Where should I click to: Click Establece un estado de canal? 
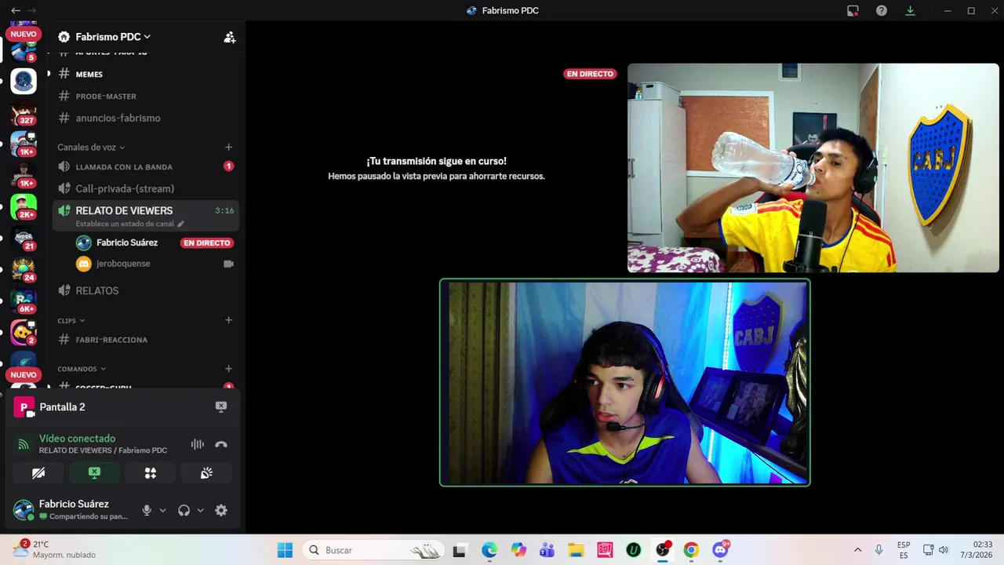[x=125, y=224]
